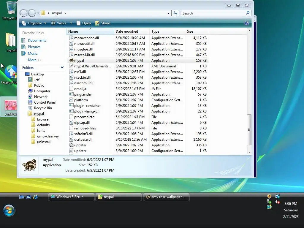Image resolution: width=304 pixels, height=228 pixels.
Task: Click the Documents favorite link icon
Action: 23,40
